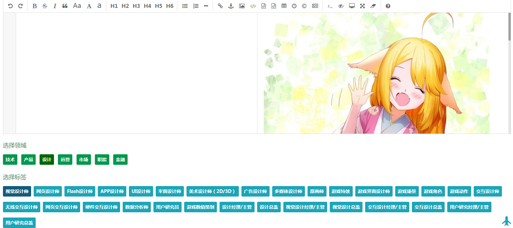Image resolution: width=513 pixels, height=228 pixels.
Task: Open the editor help dialog
Action: [x=388, y=6]
